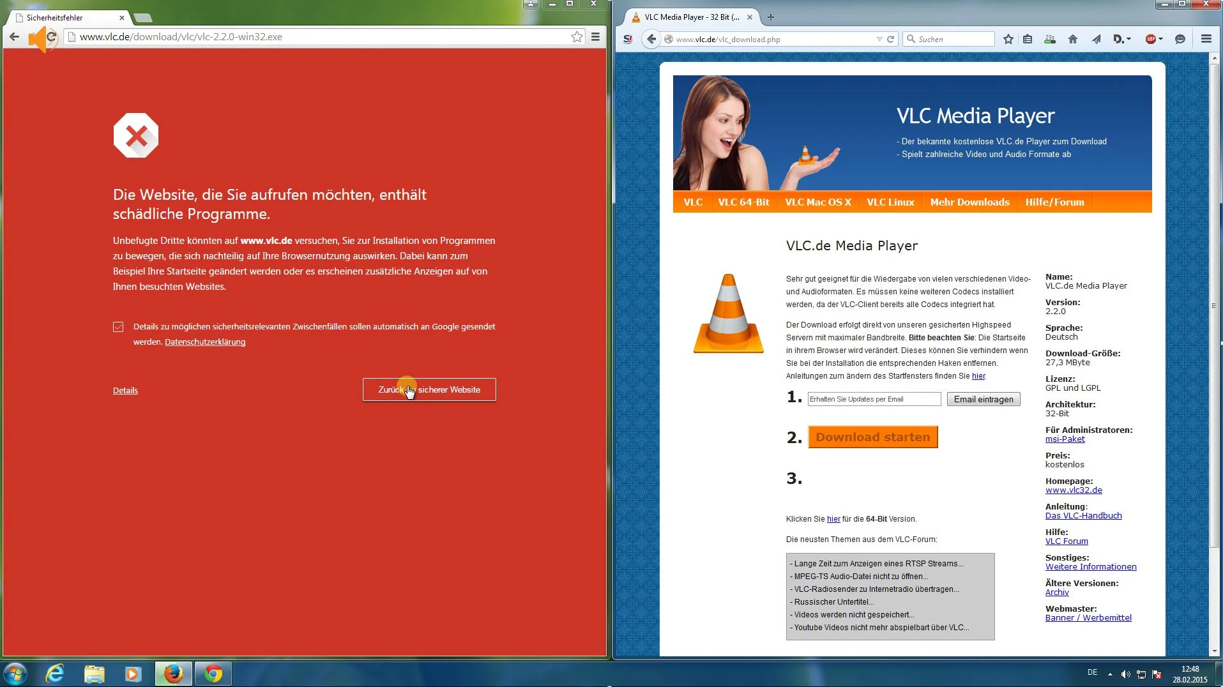Screen dimensions: 1223x687
Task: Open the Weitere Informationen link
Action: coord(1091,566)
